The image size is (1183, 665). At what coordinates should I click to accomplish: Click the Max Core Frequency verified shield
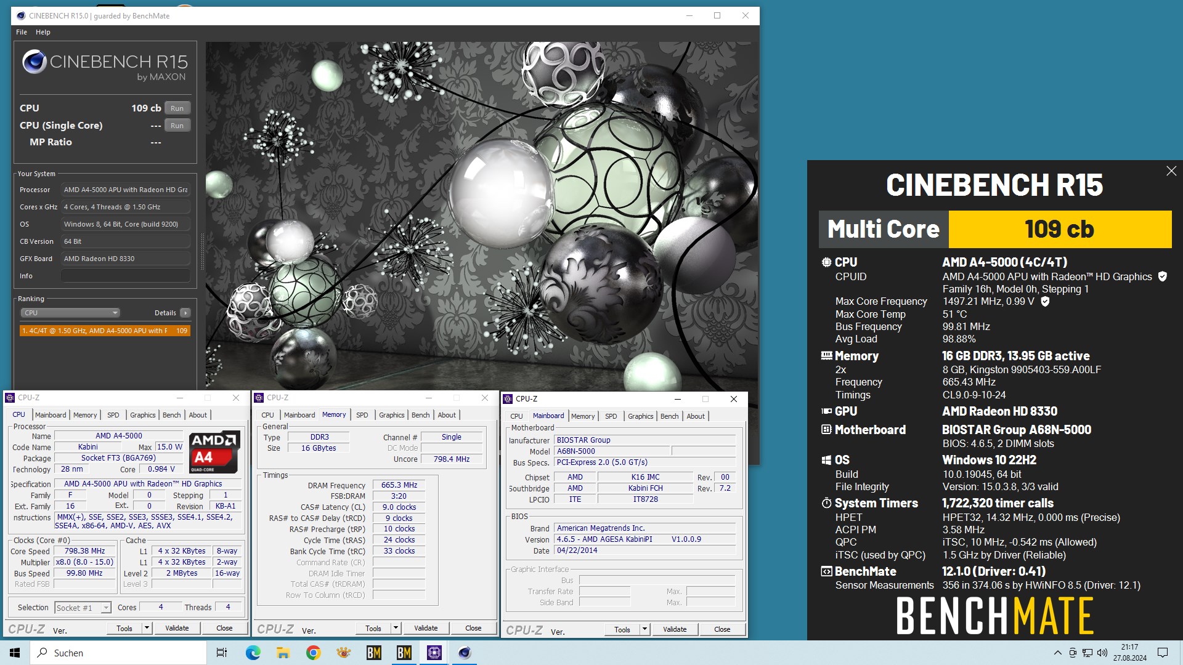coord(1045,301)
